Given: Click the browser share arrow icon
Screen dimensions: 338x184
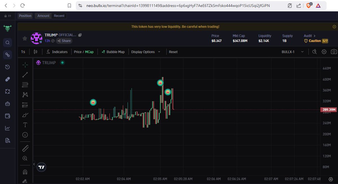Looking at the screenshot, I should pos(299,5).
